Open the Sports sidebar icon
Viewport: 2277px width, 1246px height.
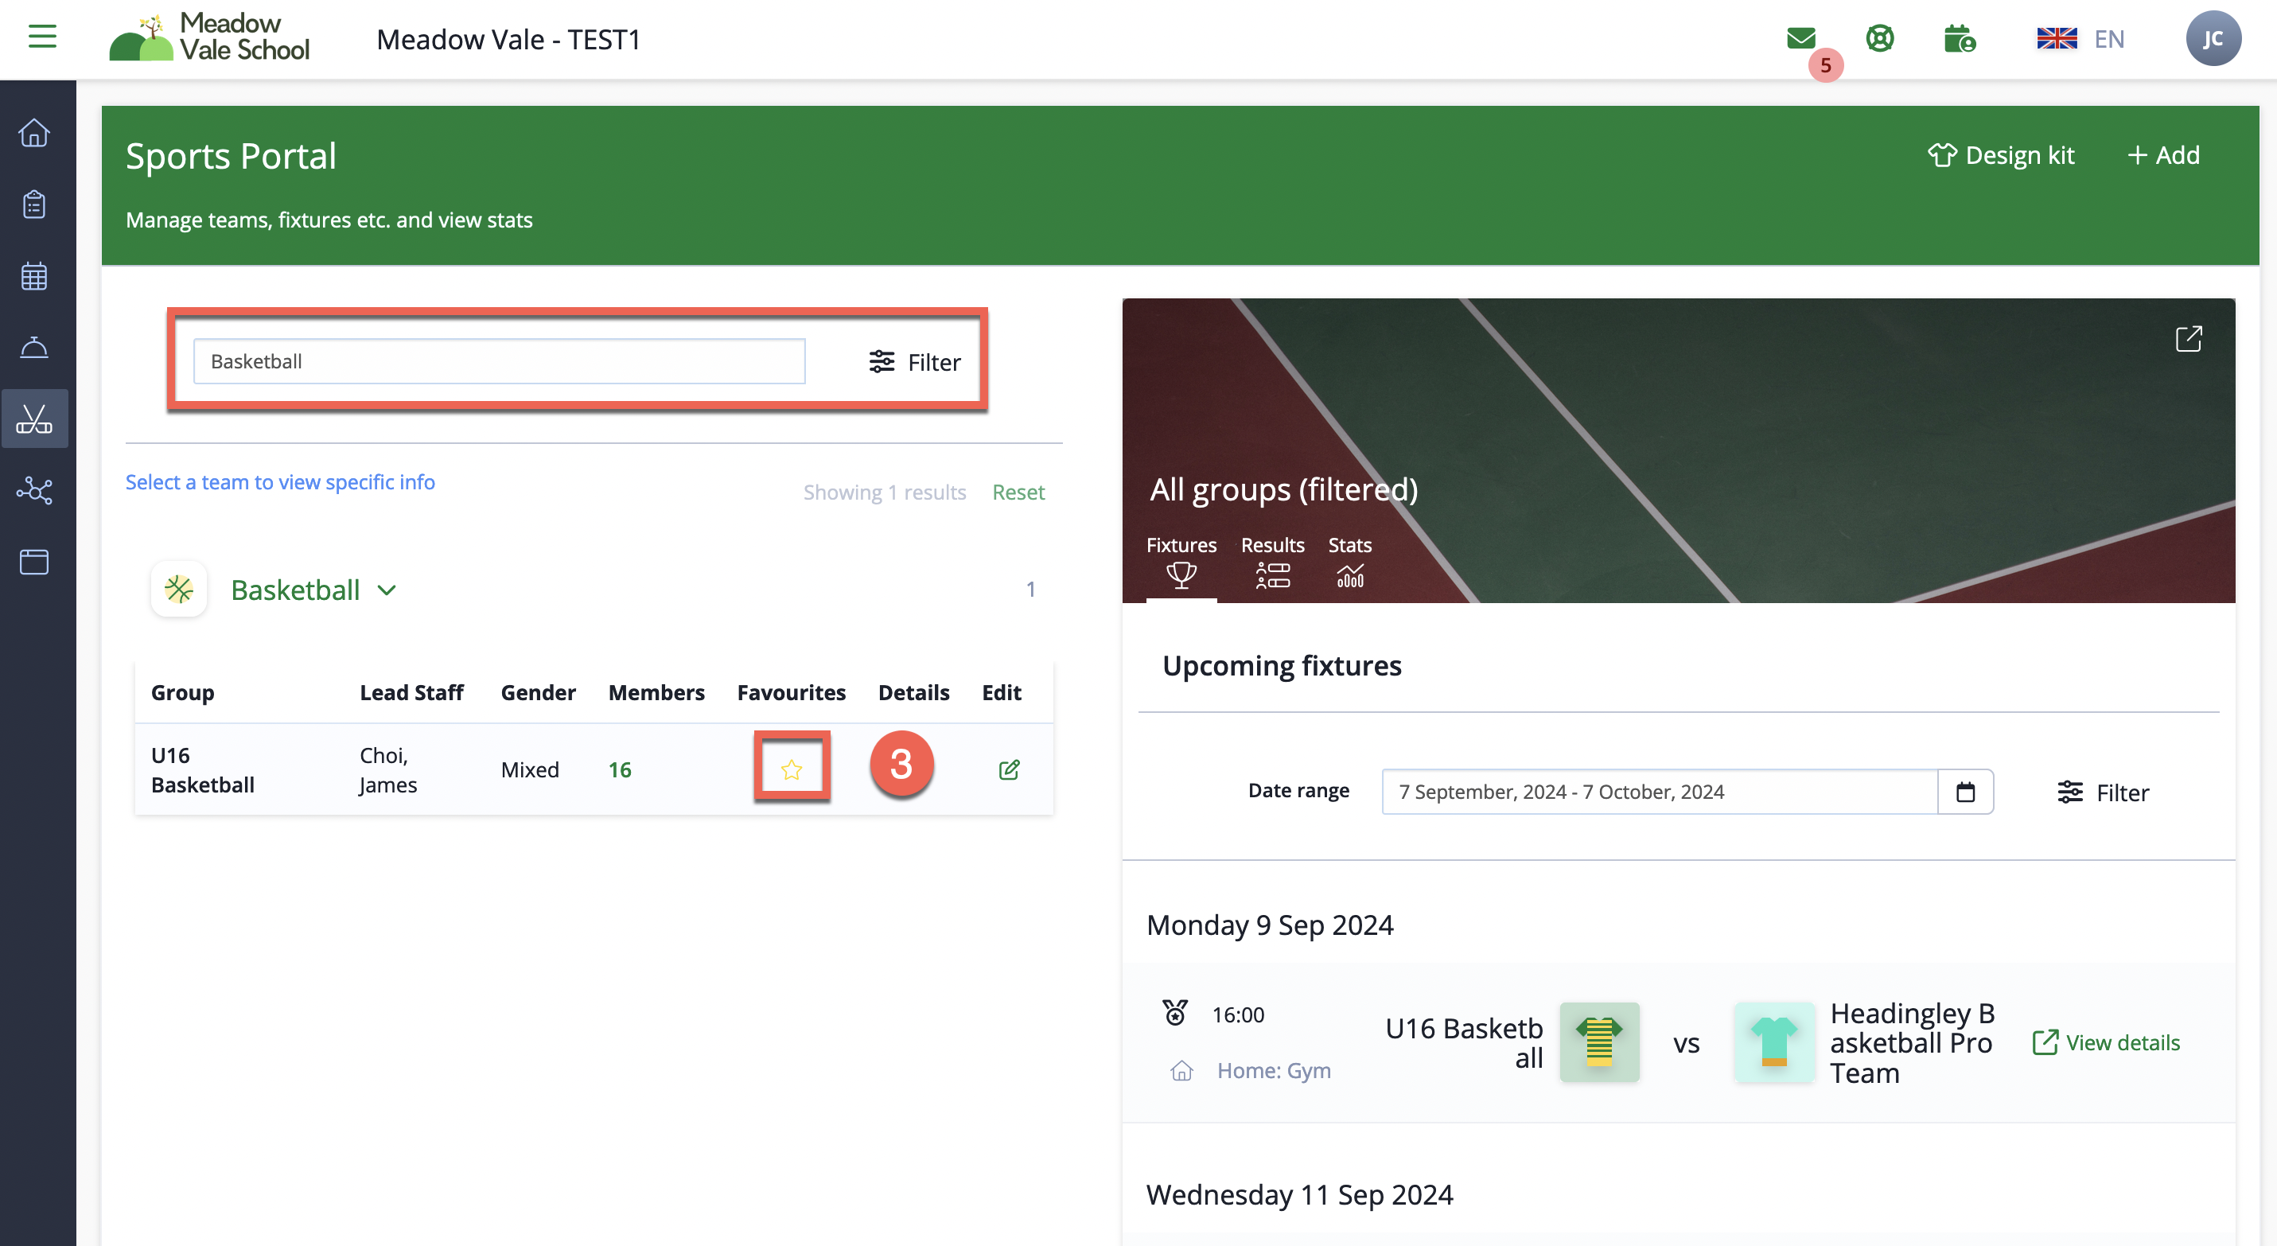point(34,418)
